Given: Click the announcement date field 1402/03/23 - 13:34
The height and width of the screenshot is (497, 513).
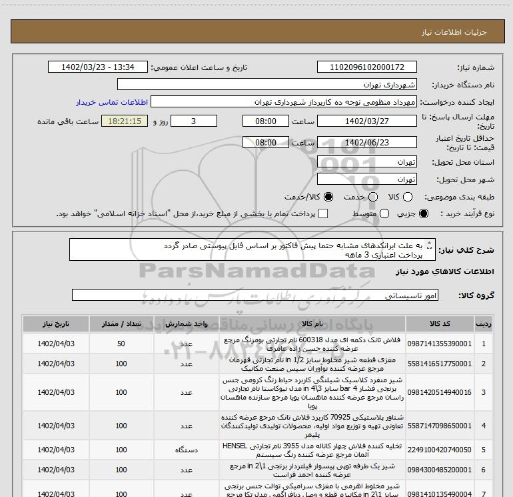Looking at the screenshot, I should pos(98,67).
